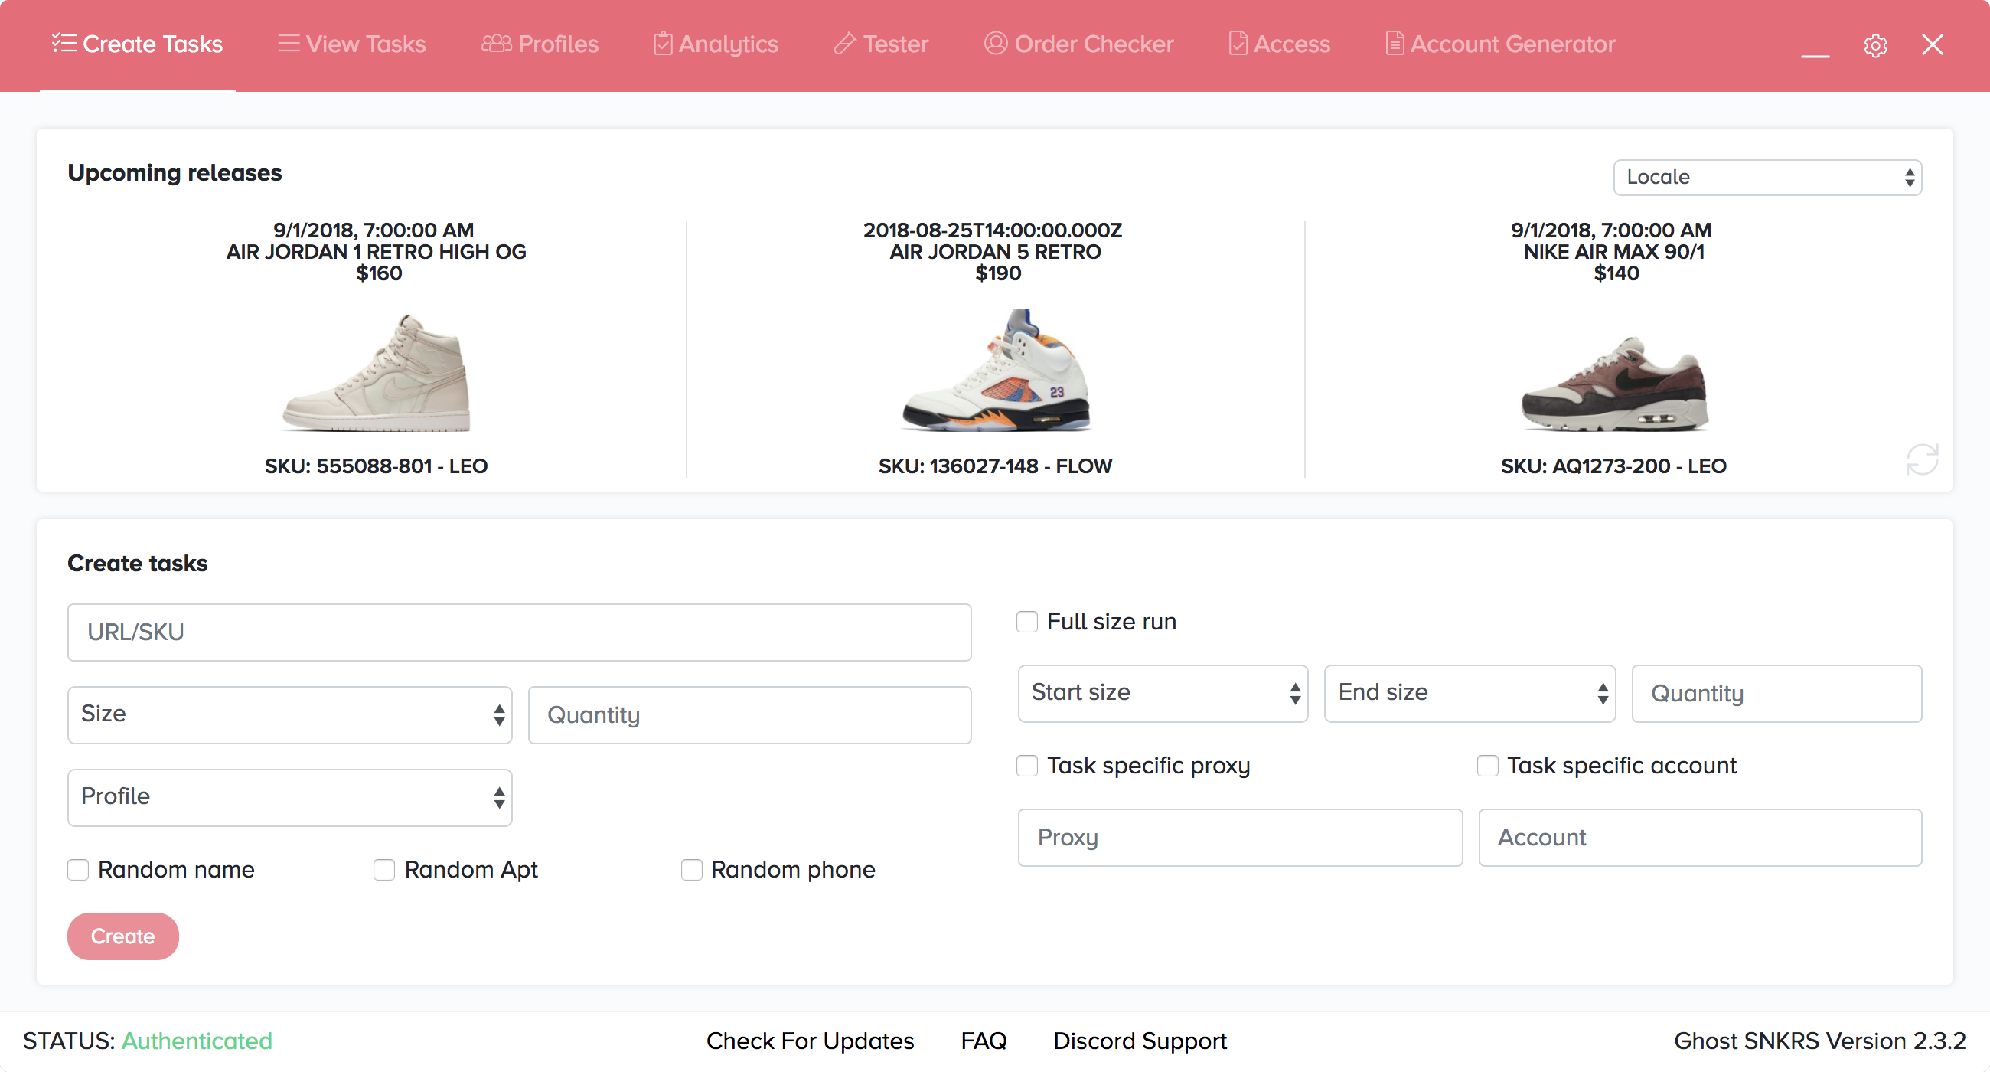This screenshot has width=1990, height=1072.
Task: Check the Task specific proxy option
Action: 1026,765
